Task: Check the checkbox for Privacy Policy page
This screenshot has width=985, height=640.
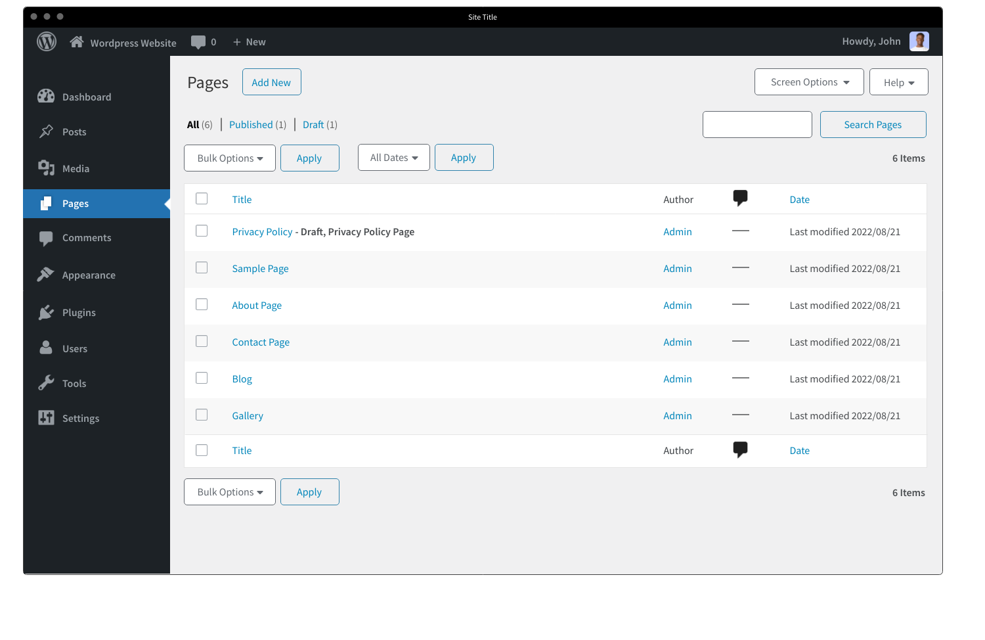Action: [x=202, y=231]
